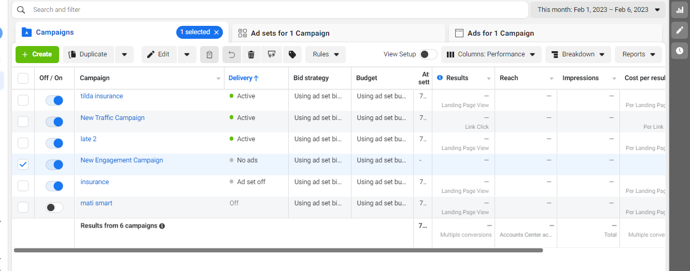Image resolution: width=690 pixels, height=271 pixels.
Task: Open the history clock icon on right sidebar
Action: pos(680,50)
